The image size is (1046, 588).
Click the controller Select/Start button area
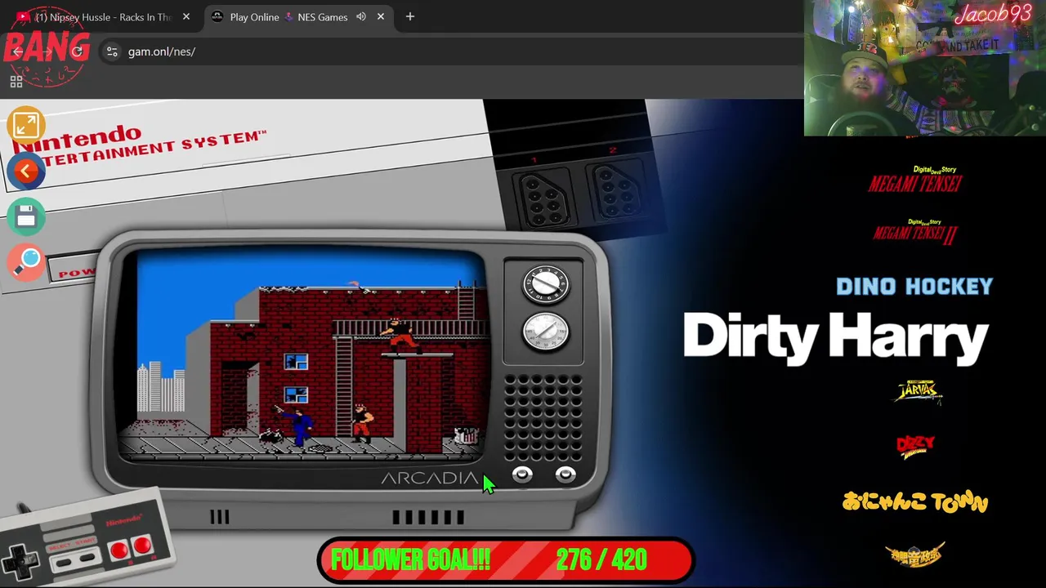click(77, 559)
